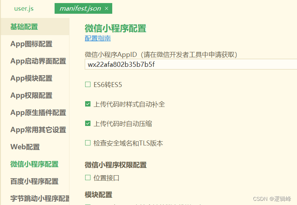Uncheck 上传代码时自动压缩
Screen dimensions: 297x205
click(x=88, y=123)
